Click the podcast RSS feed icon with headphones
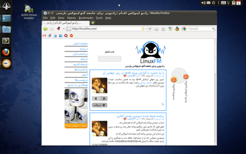The height and width of the screenshot is (154, 246). (174, 80)
